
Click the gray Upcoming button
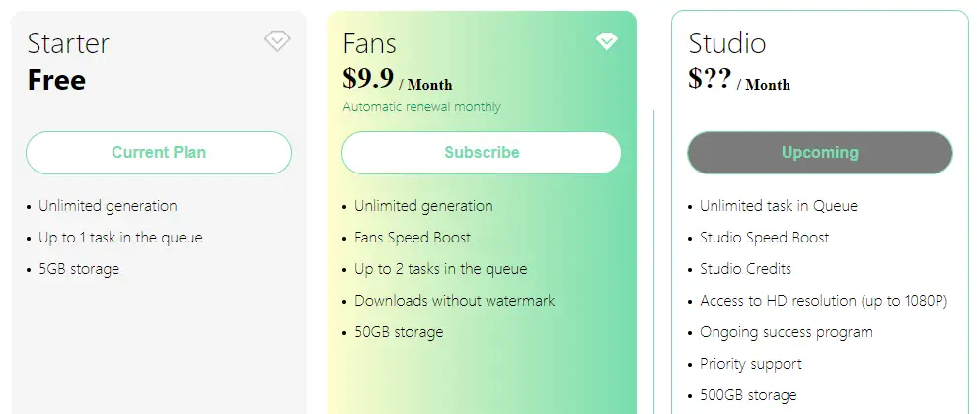pyautogui.click(x=820, y=153)
